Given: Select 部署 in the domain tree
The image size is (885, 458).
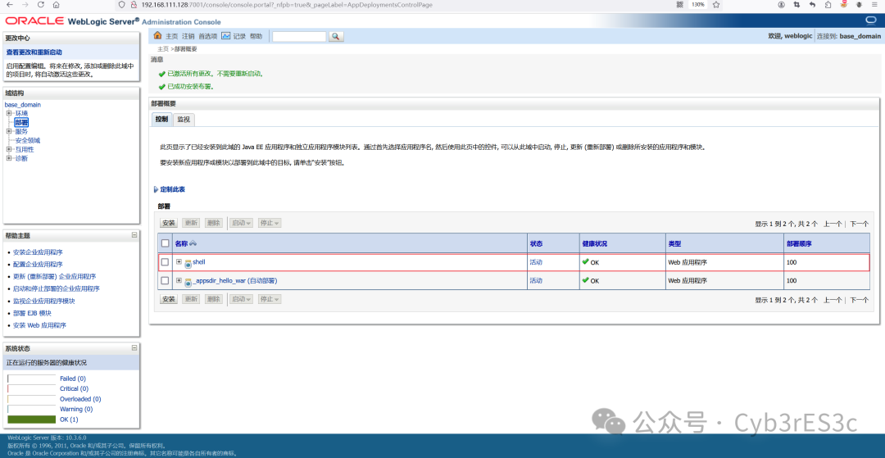Looking at the screenshot, I should tap(21, 122).
